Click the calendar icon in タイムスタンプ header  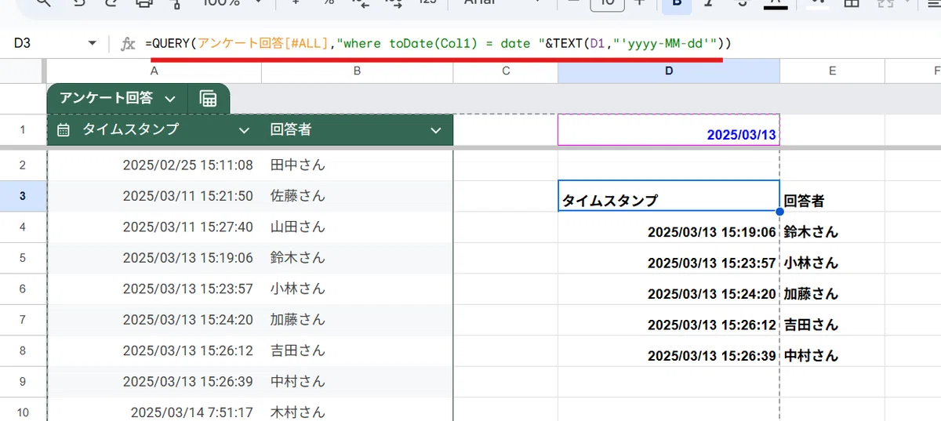pyautogui.click(x=64, y=130)
